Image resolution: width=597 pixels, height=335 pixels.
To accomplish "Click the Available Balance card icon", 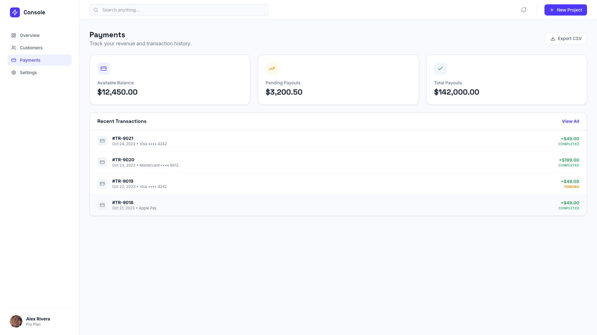I will [x=103, y=68].
